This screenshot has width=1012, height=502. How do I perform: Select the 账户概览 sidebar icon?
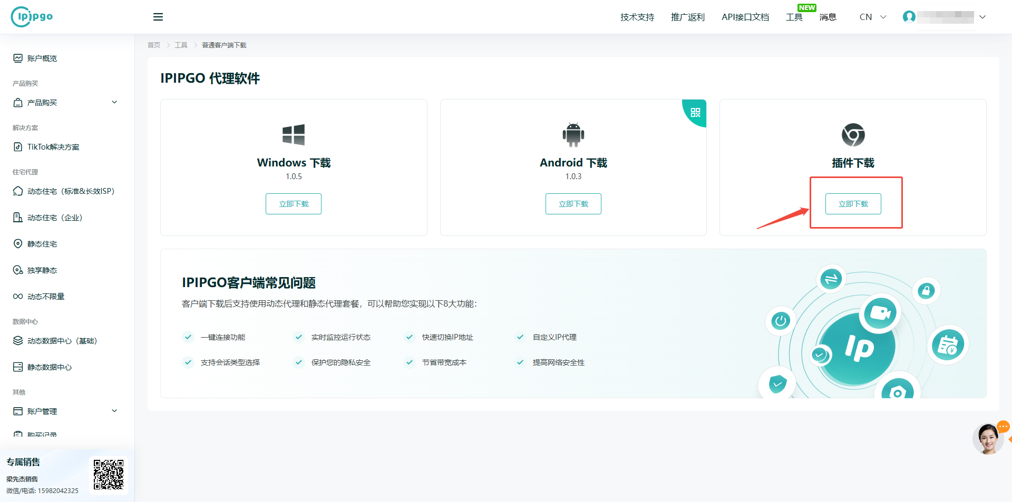pos(17,58)
